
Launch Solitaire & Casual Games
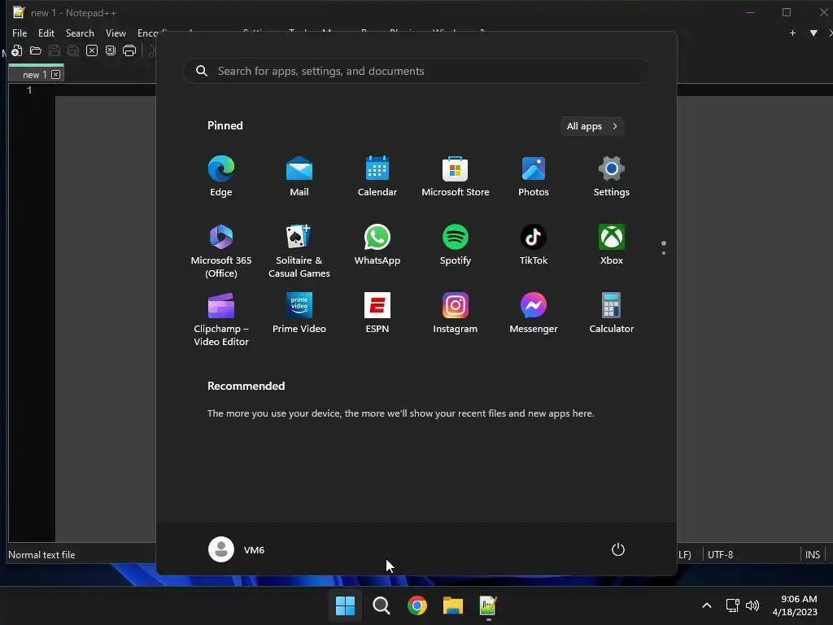tap(299, 251)
